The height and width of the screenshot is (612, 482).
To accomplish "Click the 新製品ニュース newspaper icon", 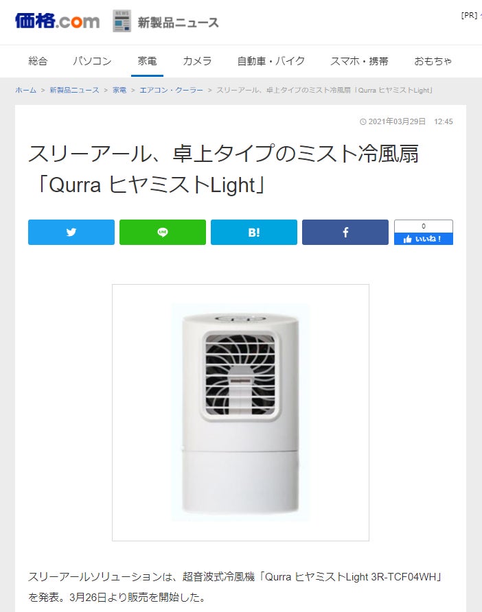I will (122, 21).
